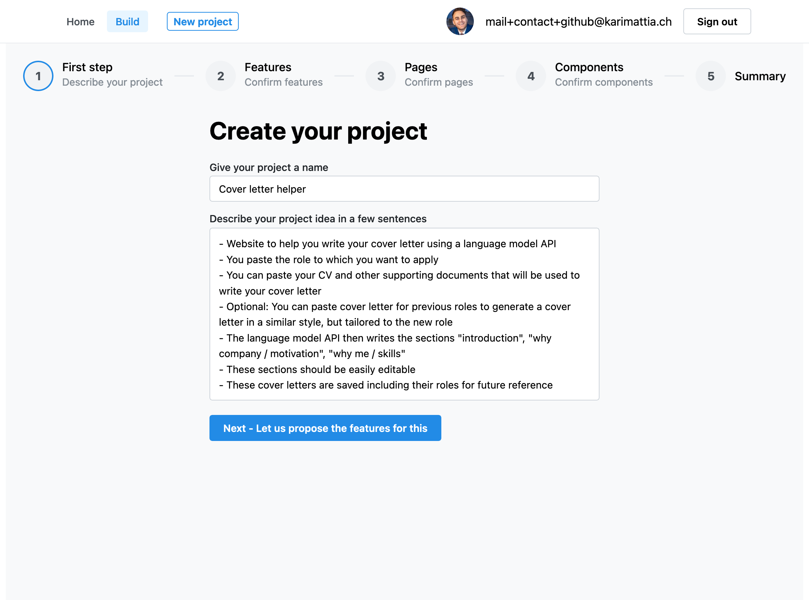Click step 1 circle icon

coord(38,76)
